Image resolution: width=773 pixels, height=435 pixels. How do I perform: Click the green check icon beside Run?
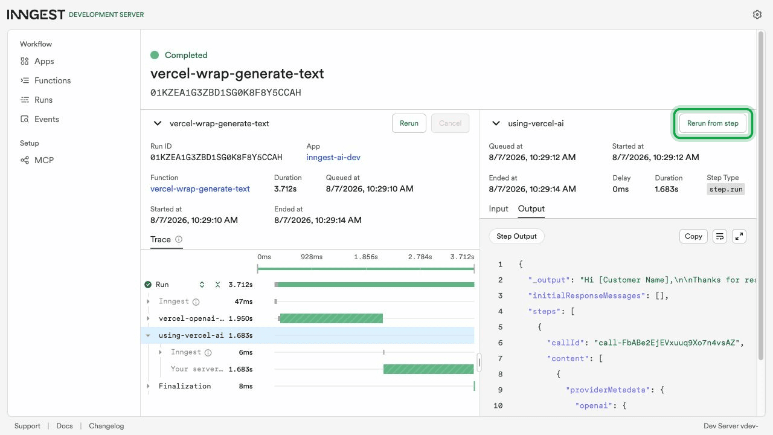(x=148, y=285)
